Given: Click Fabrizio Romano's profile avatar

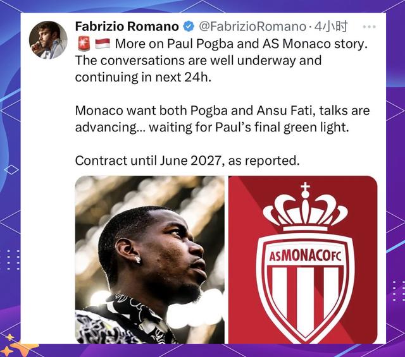Looking at the screenshot, I should (48, 40).
